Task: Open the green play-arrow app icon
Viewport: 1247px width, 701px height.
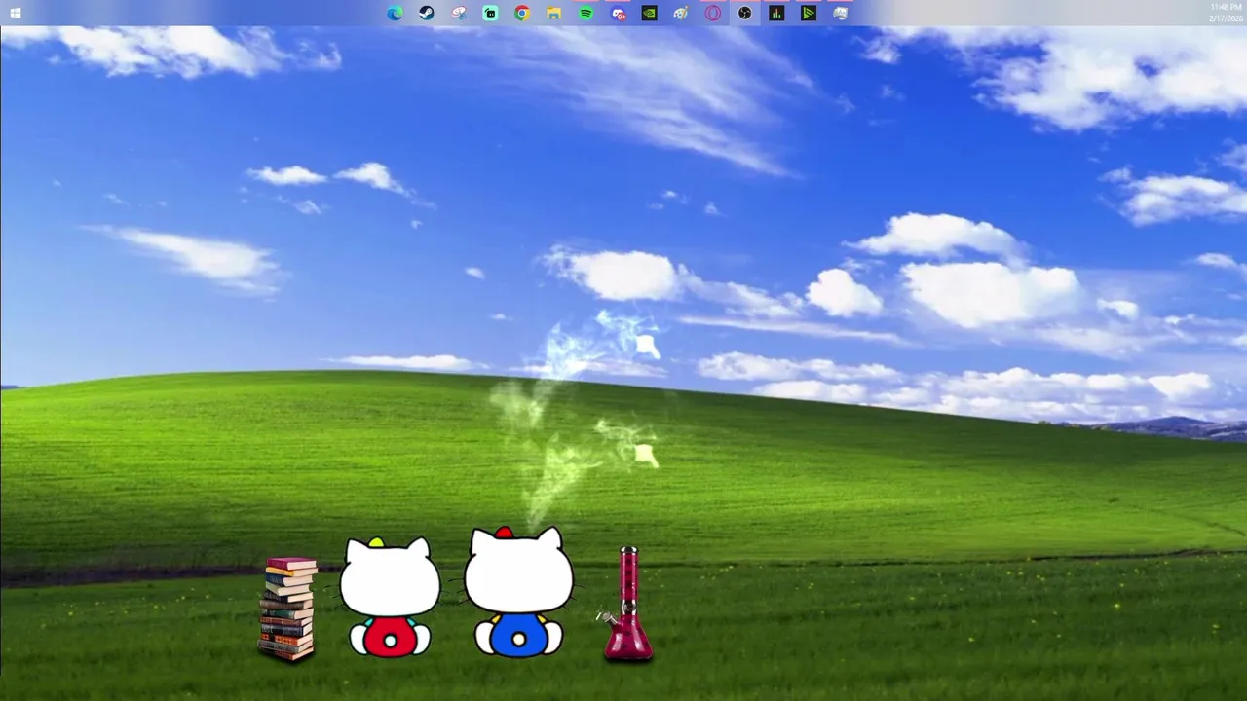Action: (809, 13)
